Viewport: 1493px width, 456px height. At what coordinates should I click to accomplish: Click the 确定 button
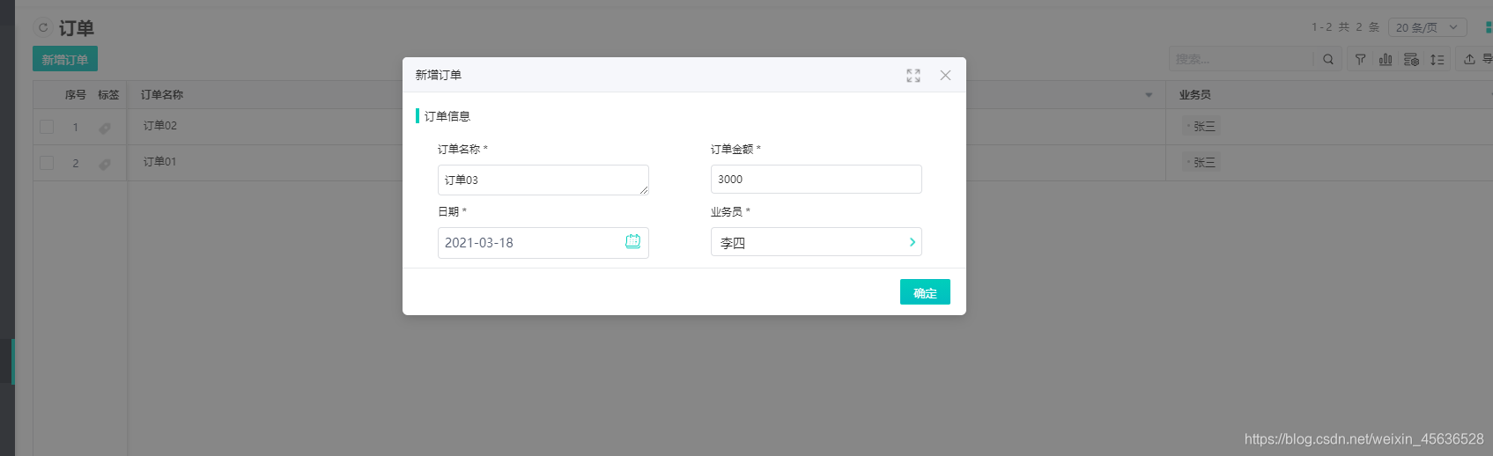click(x=925, y=292)
